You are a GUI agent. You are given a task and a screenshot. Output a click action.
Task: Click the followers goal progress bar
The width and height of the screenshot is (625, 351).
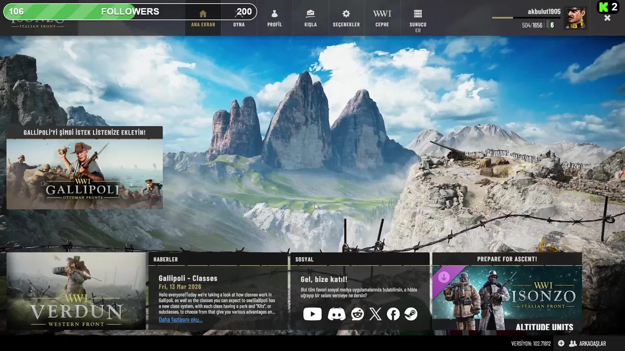(x=130, y=12)
